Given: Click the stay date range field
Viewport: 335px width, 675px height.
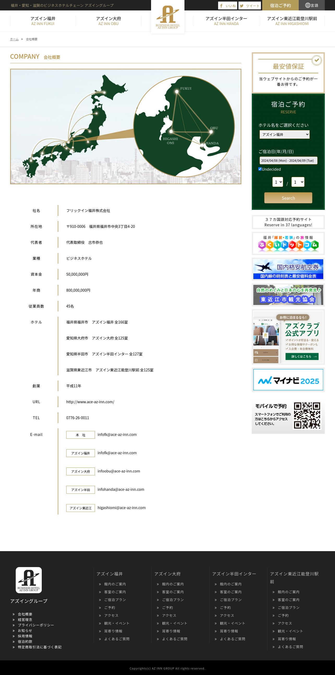Looking at the screenshot, I should click(289, 160).
